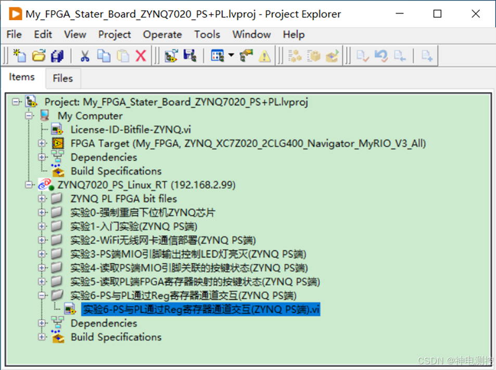Click the source control check-out icon
496x370 pixels.
click(400, 56)
